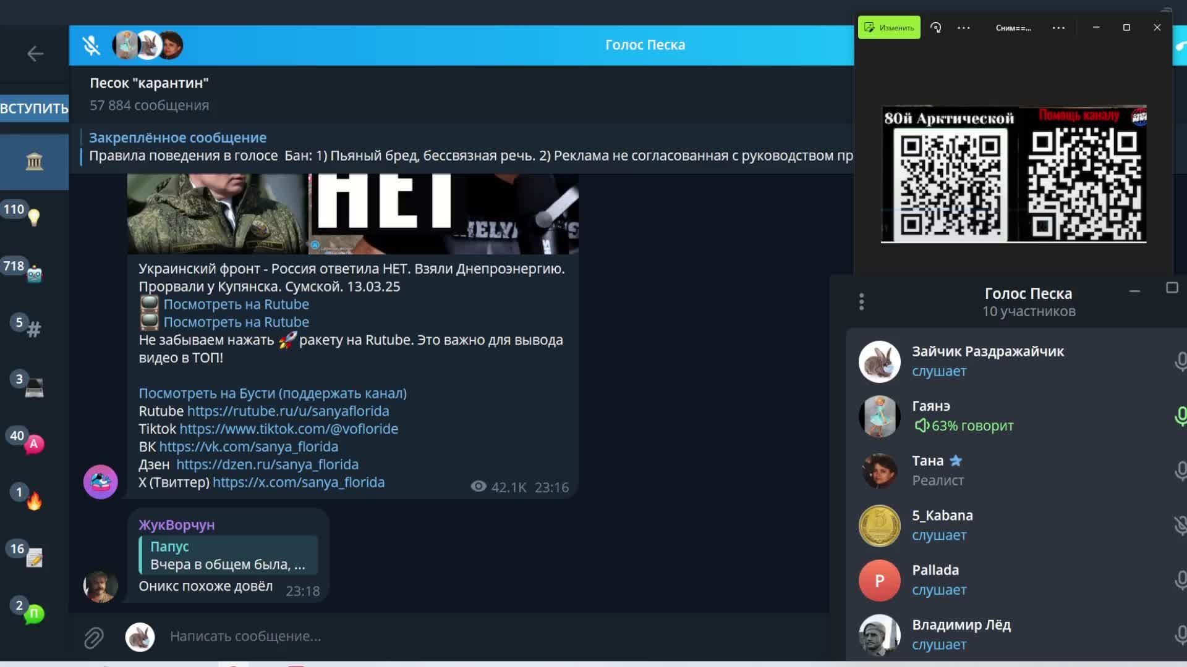Viewport: 1187px width, 667px height.
Task: Open the hashtag folder with 5 unread
Action: pos(34,329)
